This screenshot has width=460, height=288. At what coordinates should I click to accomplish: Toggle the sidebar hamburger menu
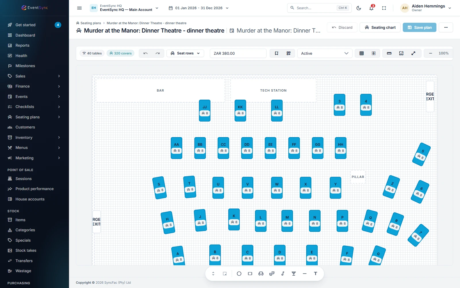80,8
